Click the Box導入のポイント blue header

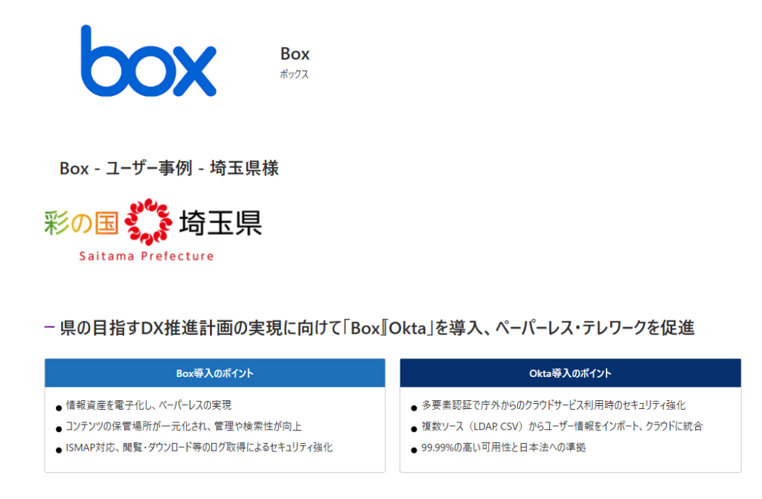215,373
